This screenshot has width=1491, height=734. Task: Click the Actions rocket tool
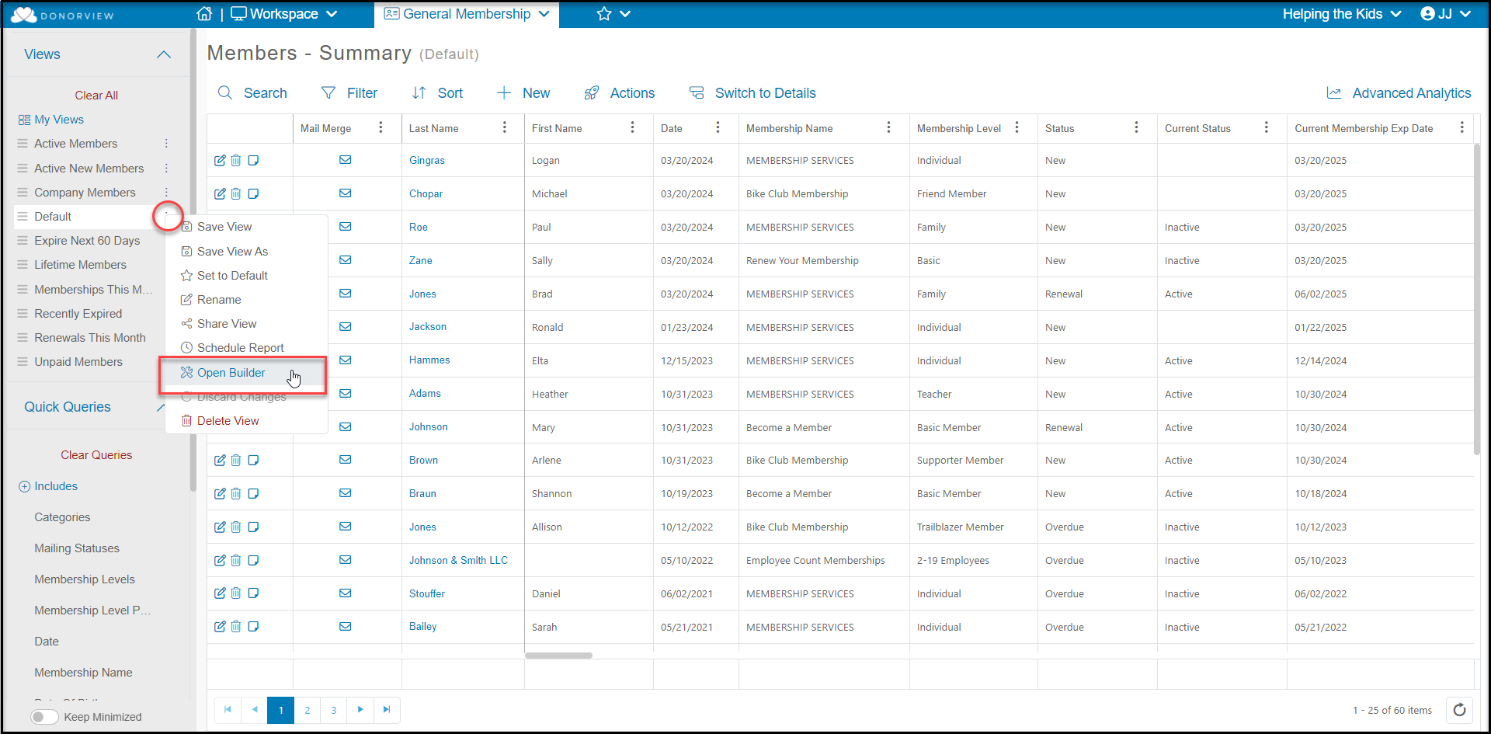pyautogui.click(x=620, y=93)
